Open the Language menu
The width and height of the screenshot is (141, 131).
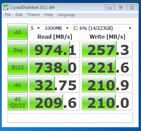[x=66, y=15]
